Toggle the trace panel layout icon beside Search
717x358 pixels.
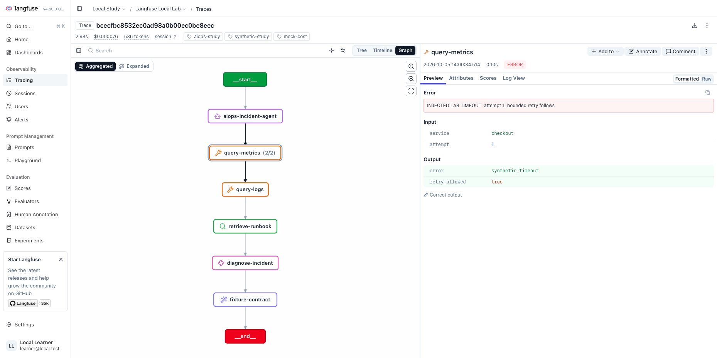point(79,50)
